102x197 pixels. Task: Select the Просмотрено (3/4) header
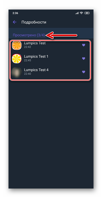tap(29, 35)
